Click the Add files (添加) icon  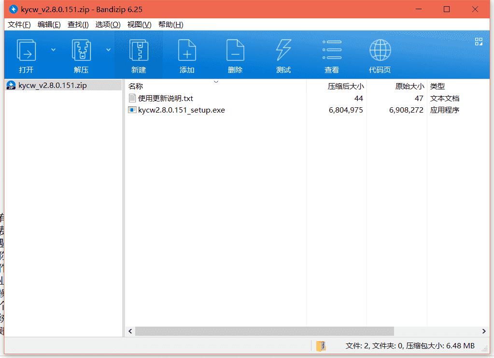tap(187, 50)
